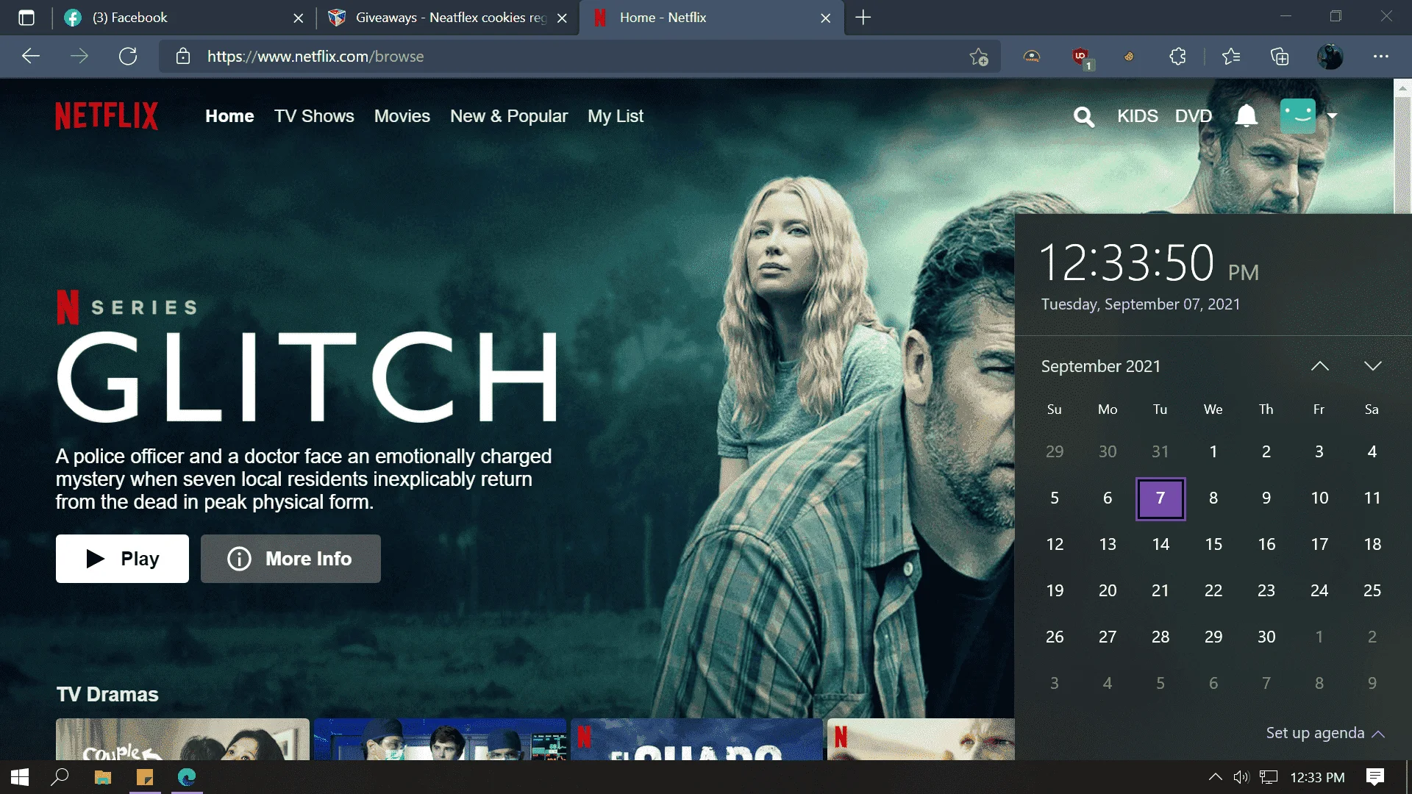The width and height of the screenshot is (1412, 794).
Task: Open the DVD link
Action: 1193,116
